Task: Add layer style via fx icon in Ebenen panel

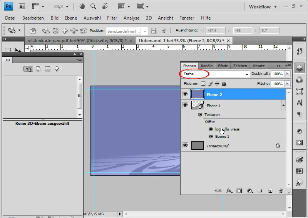Action: (229, 191)
